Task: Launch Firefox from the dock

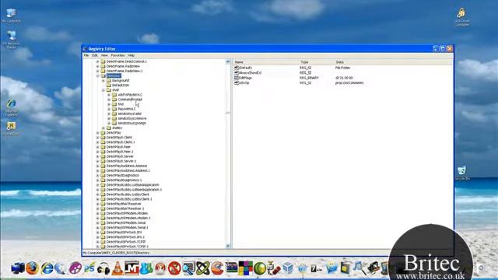Action: [32, 268]
